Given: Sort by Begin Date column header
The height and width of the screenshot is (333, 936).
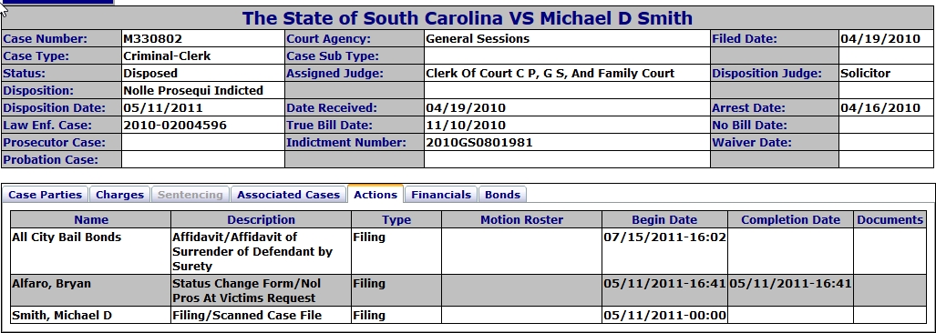Looking at the screenshot, I should [664, 220].
